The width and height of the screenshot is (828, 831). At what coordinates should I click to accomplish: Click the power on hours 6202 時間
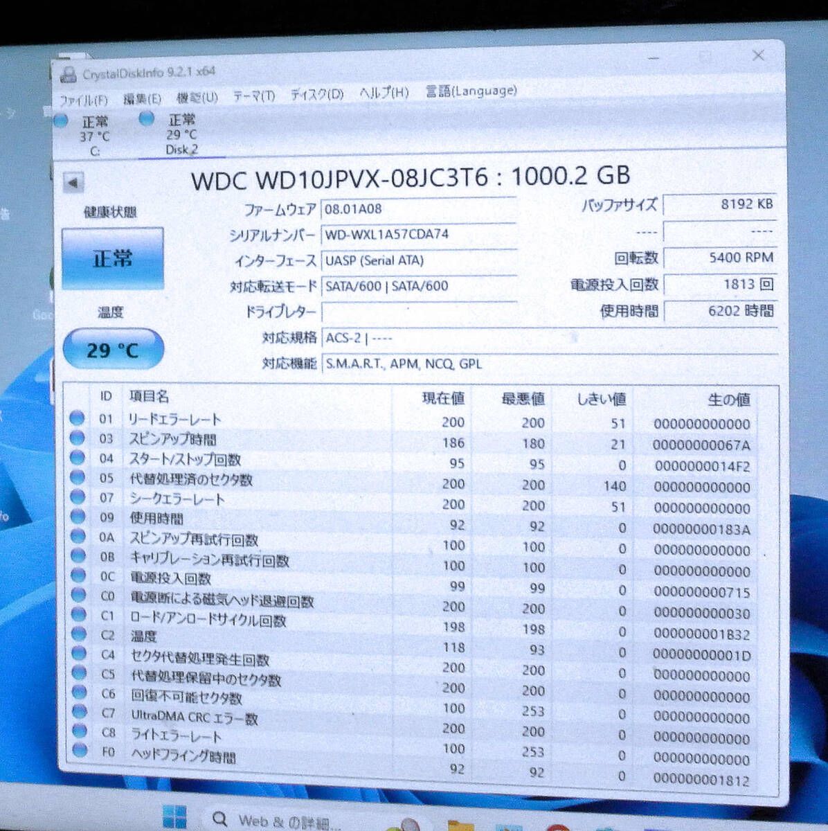click(719, 311)
